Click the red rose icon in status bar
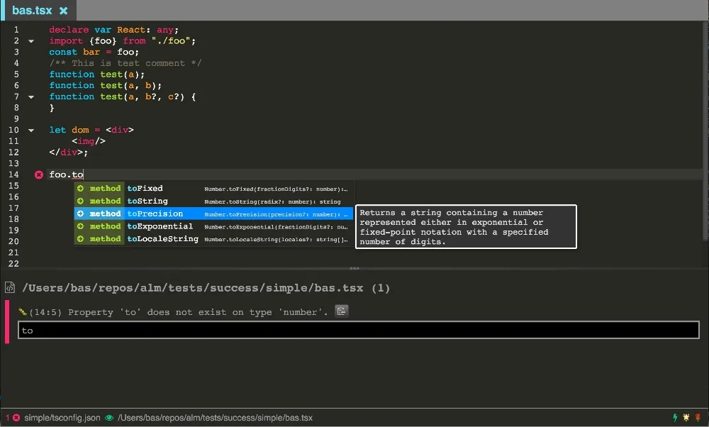The width and height of the screenshot is (709, 427). point(697,418)
